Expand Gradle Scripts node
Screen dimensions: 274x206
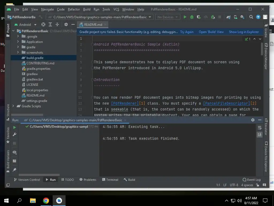point(13,106)
